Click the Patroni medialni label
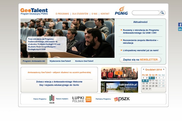 coord(62,99)
